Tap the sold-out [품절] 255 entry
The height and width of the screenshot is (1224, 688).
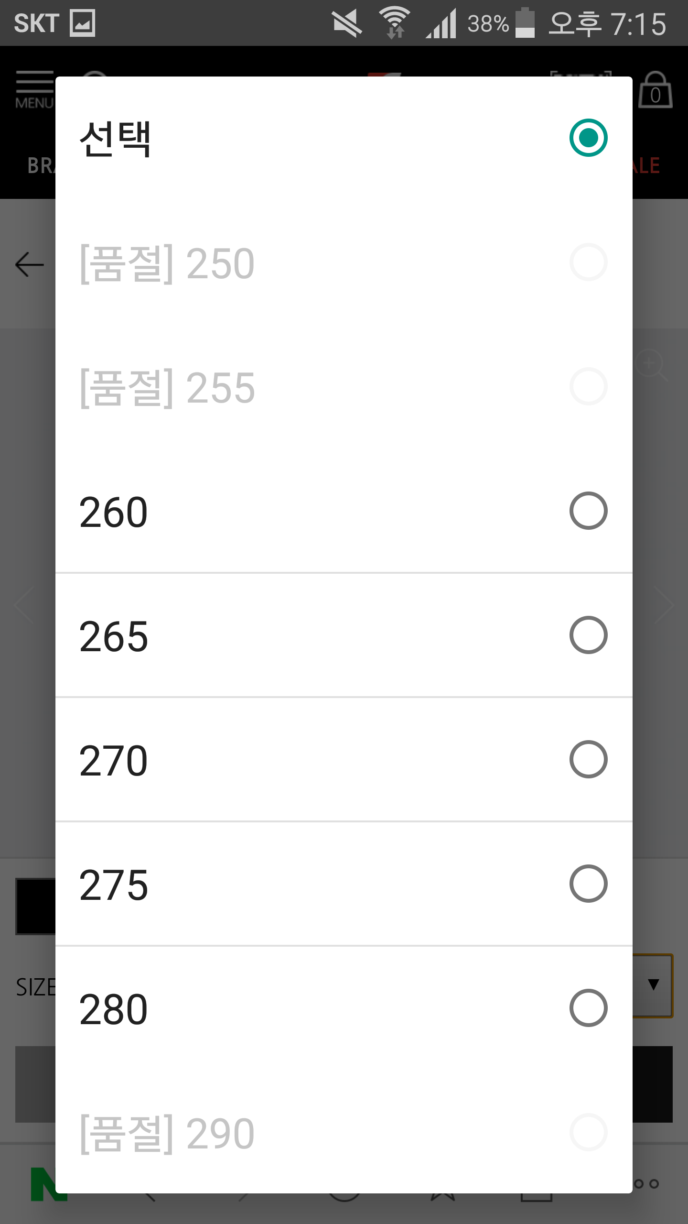[x=344, y=386]
